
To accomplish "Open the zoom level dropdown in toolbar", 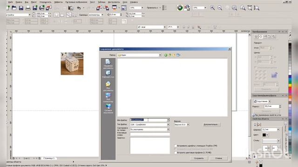I will click(142, 8).
